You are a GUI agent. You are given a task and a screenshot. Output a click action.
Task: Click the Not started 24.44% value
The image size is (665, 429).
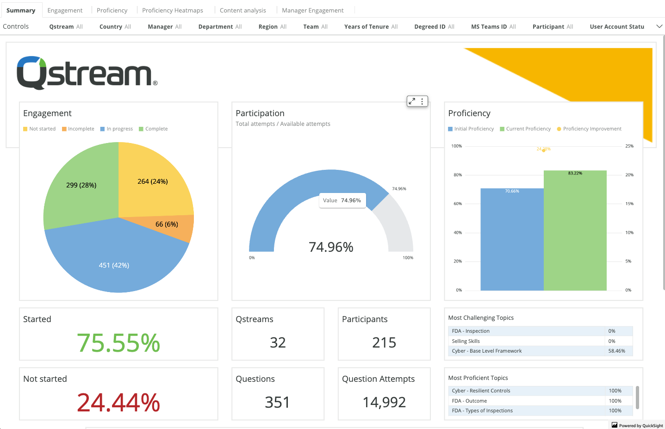pyautogui.click(x=118, y=403)
